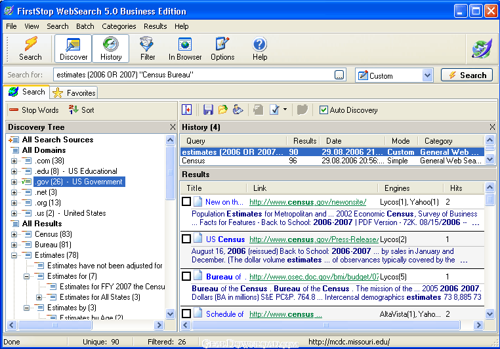The width and height of the screenshot is (500, 349).
Task: Select .us (2) United States node
Action: pos(70,213)
